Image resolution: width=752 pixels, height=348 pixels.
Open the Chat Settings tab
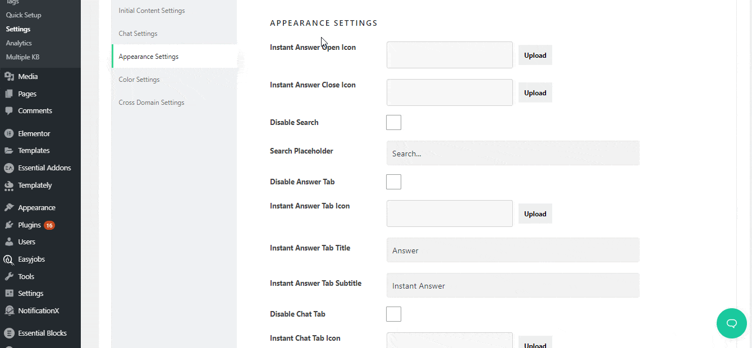pyautogui.click(x=138, y=34)
